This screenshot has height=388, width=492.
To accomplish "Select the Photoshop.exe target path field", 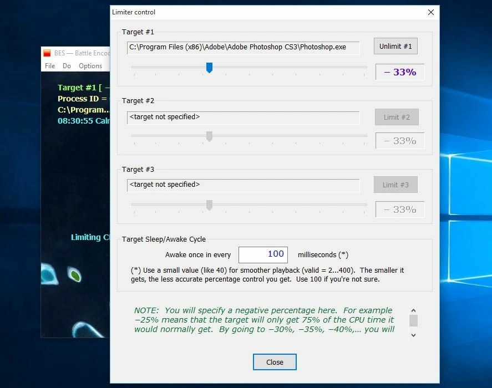I will (x=246, y=48).
